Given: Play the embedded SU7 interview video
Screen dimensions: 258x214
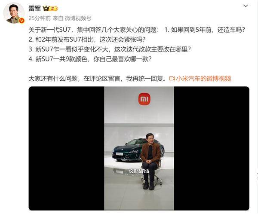Looking at the screenshot, I should pos(139,148).
